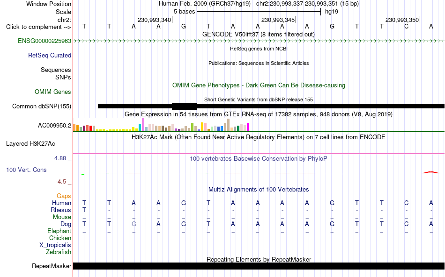Click the OMIM Gene Phenotypes title
This screenshot has height=277, width=445.
click(x=259, y=85)
